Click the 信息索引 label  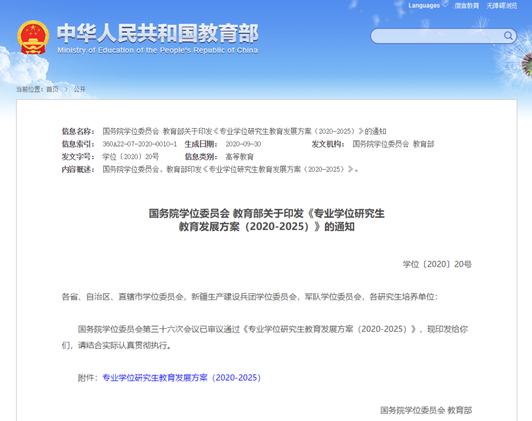coord(78,144)
